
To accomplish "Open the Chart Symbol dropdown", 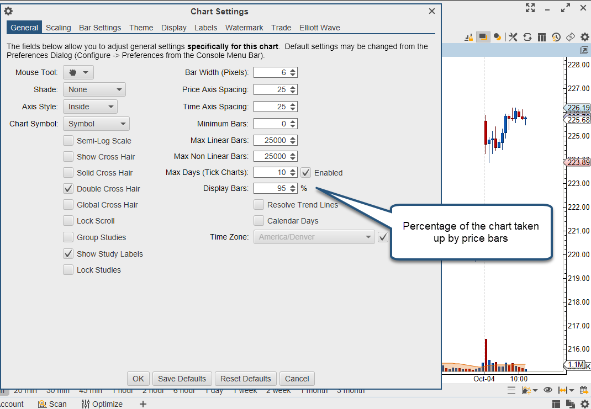I will click(96, 124).
